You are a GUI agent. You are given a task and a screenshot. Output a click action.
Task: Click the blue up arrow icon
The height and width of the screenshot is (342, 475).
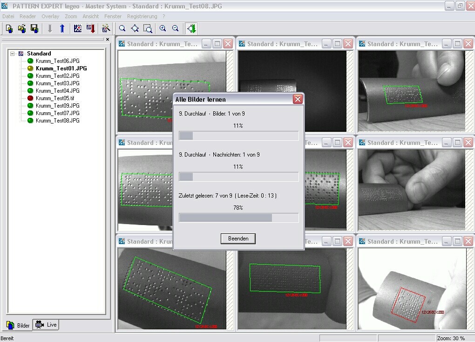[x=62, y=28]
